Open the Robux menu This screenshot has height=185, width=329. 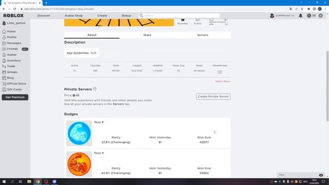(x=126, y=15)
